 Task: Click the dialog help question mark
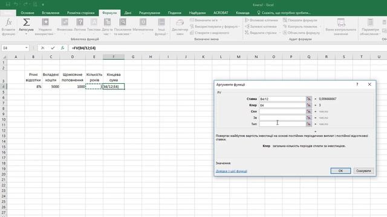[357, 84]
